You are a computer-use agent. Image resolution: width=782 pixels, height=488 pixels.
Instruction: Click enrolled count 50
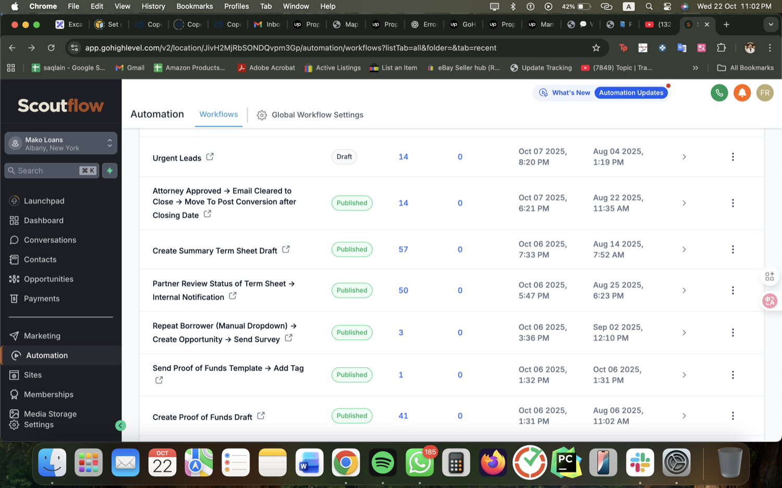point(403,291)
